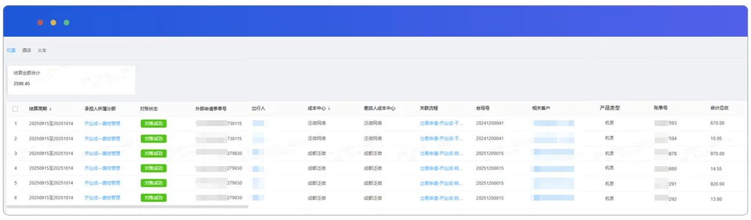Click the 关联流程 column header
Viewport: 751px width, 220px height.
pyautogui.click(x=429, y=108)
